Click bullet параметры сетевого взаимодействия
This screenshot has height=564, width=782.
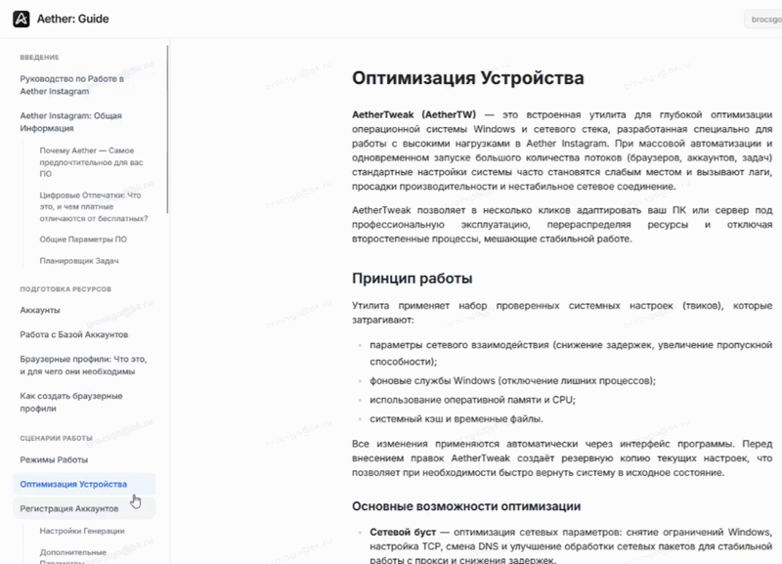click(571, 353)
